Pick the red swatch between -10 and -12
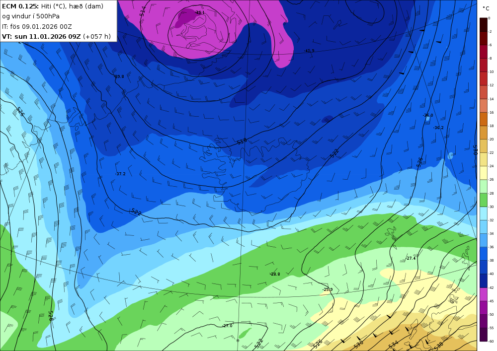The height and width of the screenshot is (351, 497). (484, 78)
